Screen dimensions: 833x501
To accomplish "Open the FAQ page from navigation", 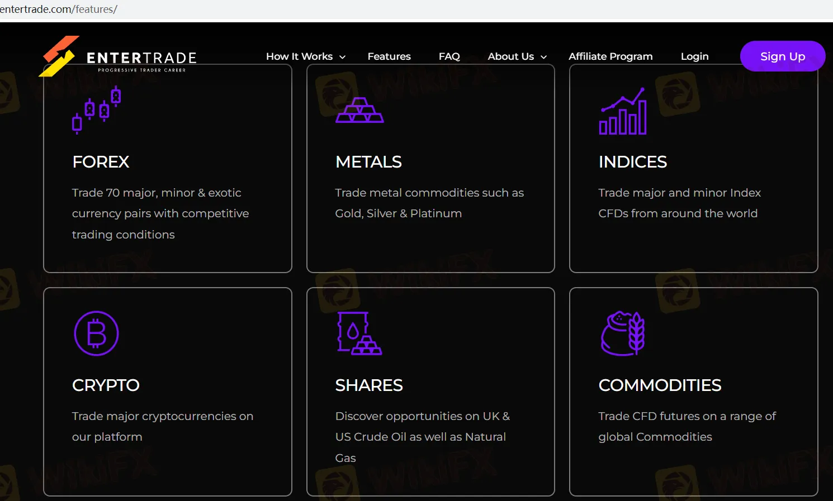I will pyautogui.click(x=449, y=56).
